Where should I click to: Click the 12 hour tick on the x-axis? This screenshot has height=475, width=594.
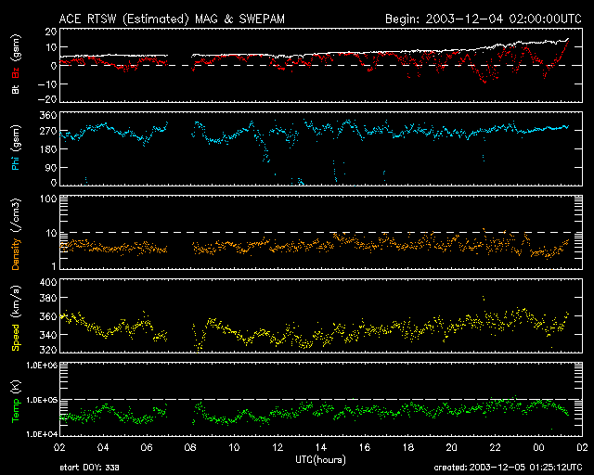pos(277,447)
